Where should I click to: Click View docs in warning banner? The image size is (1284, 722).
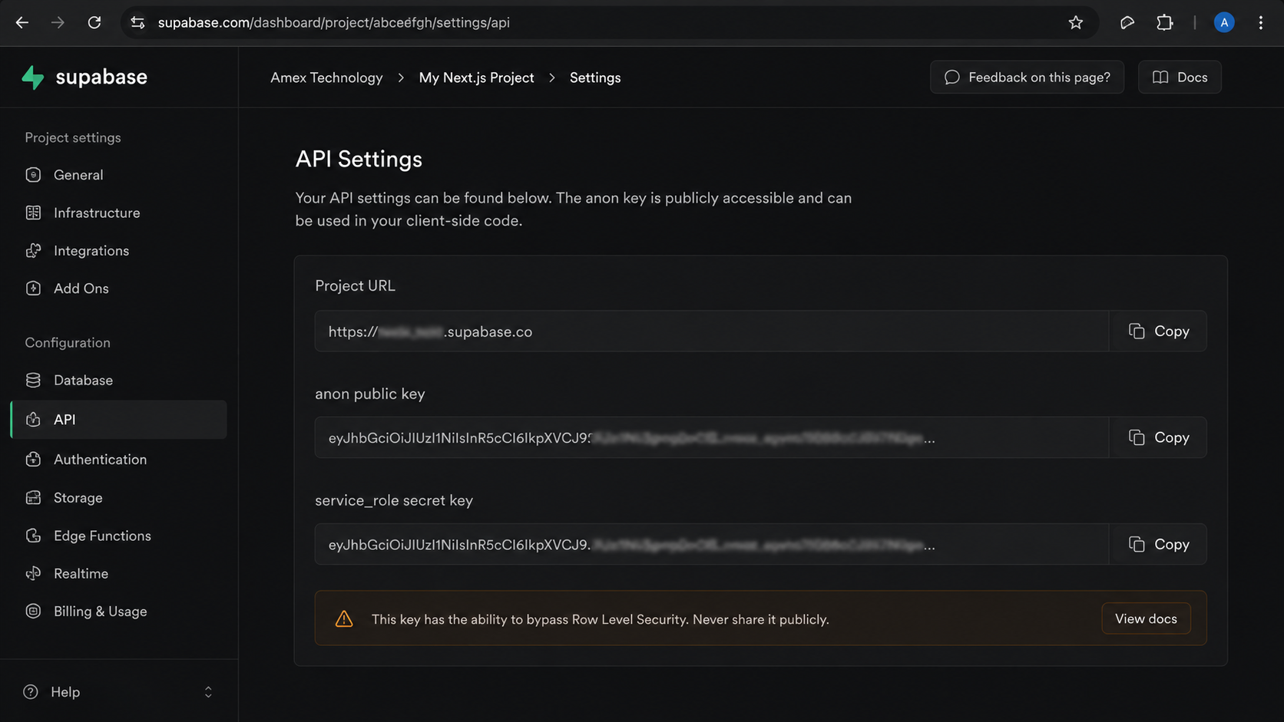pos(1146,618)
